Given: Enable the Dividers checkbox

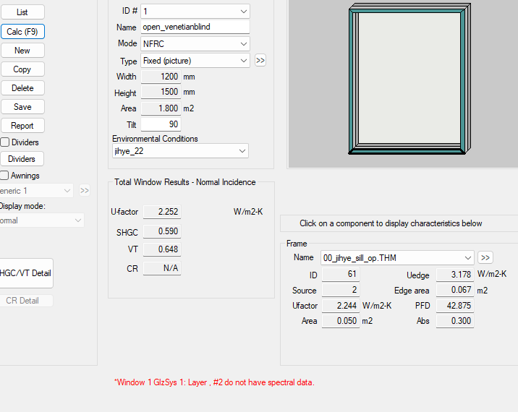Looking at the screenshot, I should (x=5, y=142).
